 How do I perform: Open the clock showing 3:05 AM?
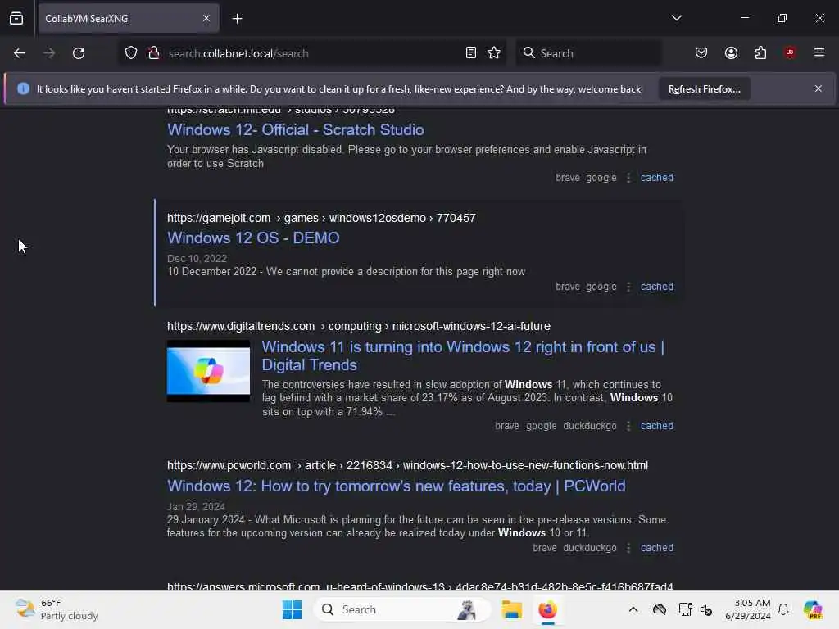click(x=747, y=609)
